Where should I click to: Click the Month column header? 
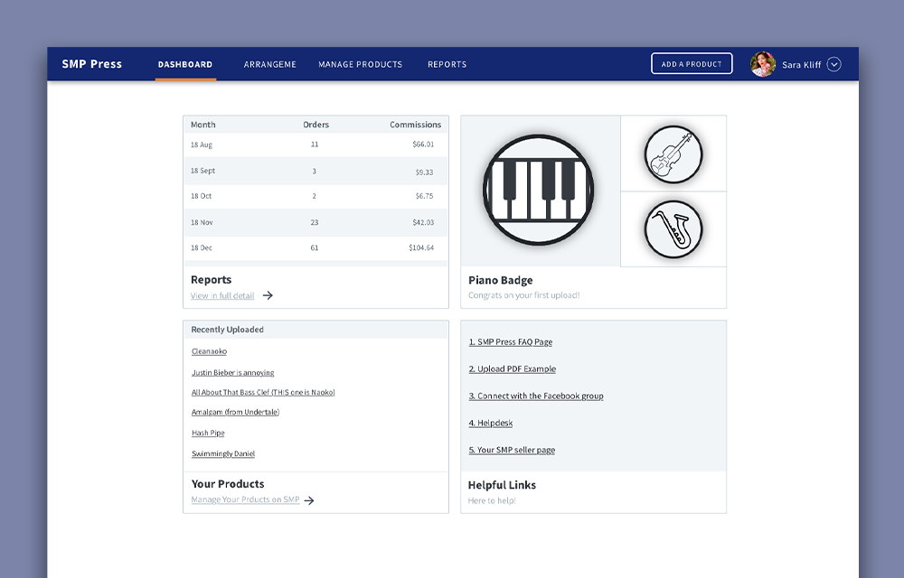[x=202, y=125]
